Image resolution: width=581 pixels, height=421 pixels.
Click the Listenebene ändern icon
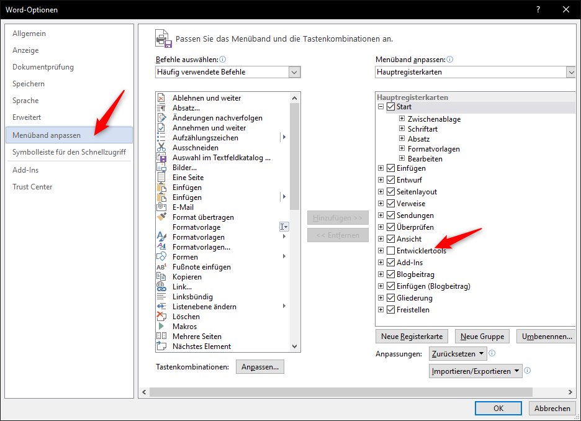(161, 307)
